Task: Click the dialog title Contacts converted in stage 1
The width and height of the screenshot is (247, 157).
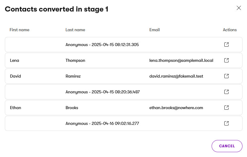Action: 57,9
